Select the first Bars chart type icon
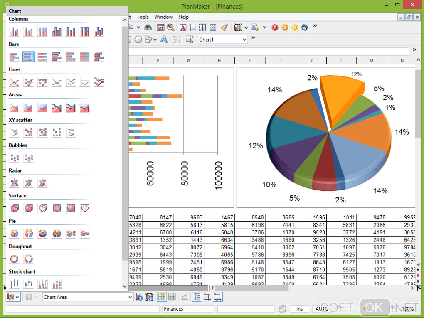 point(14,57)
